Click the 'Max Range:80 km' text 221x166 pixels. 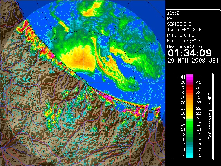tap(185, 46)
